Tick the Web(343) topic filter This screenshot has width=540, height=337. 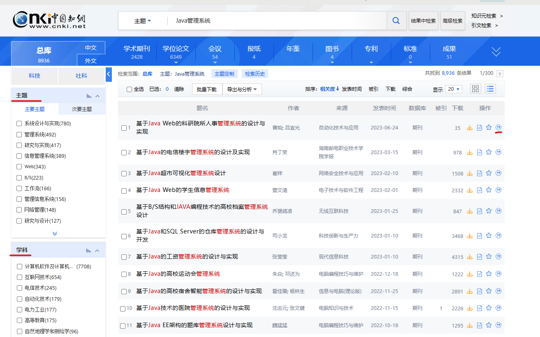tap(19, 166)
